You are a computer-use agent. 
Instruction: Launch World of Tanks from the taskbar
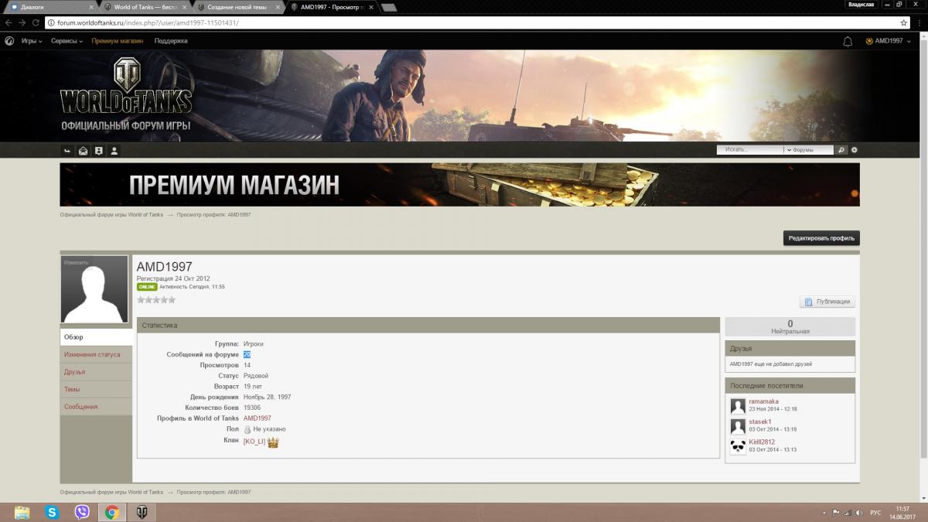(142, 512)
